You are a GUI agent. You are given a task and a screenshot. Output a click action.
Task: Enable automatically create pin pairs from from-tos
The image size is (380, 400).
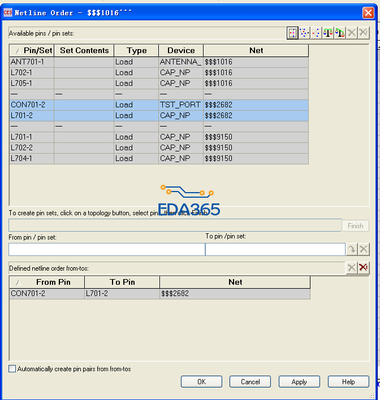tap(12, 369)
